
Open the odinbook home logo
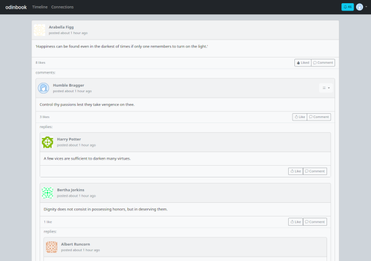[16, 7]
